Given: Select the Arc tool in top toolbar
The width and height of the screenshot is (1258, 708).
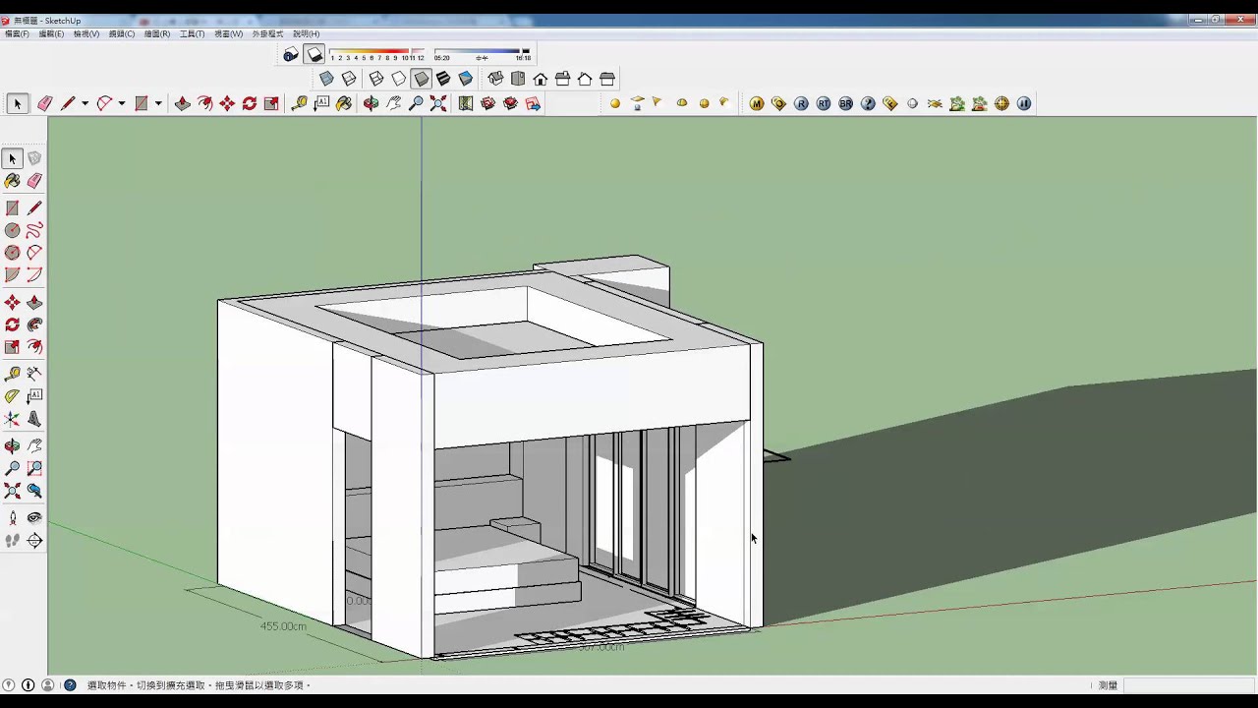Looking at the screenshot, I should pyautogui.click(x=104, y=103).
